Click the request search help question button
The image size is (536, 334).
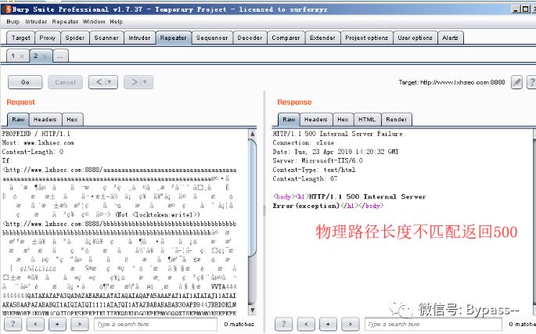pyautogui.click(x=13, y=324)
